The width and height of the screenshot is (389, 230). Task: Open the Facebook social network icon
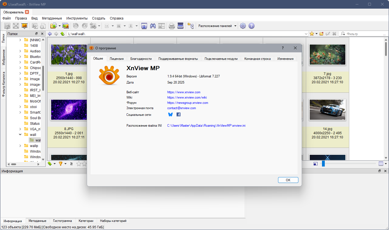[x=179, y=114]
